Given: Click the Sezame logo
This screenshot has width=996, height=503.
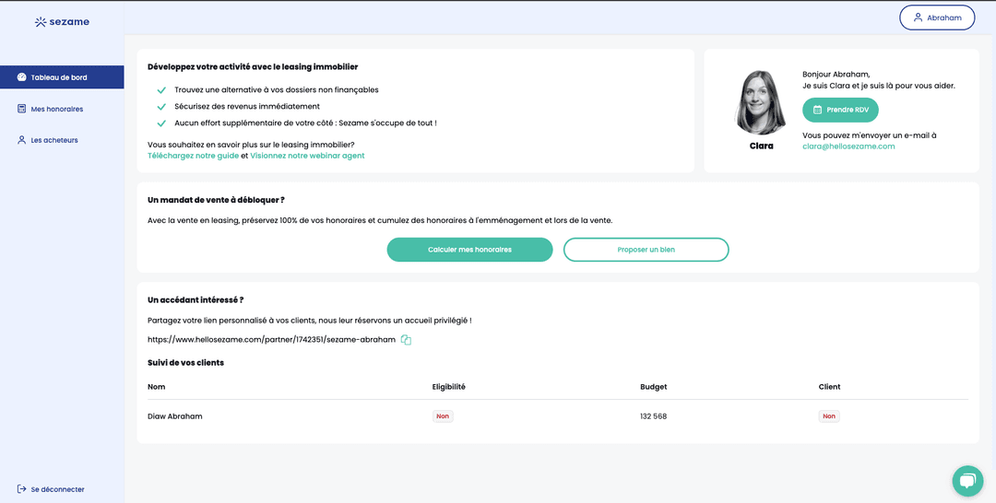Looking at the screenshot, I should tap(62, 21).
